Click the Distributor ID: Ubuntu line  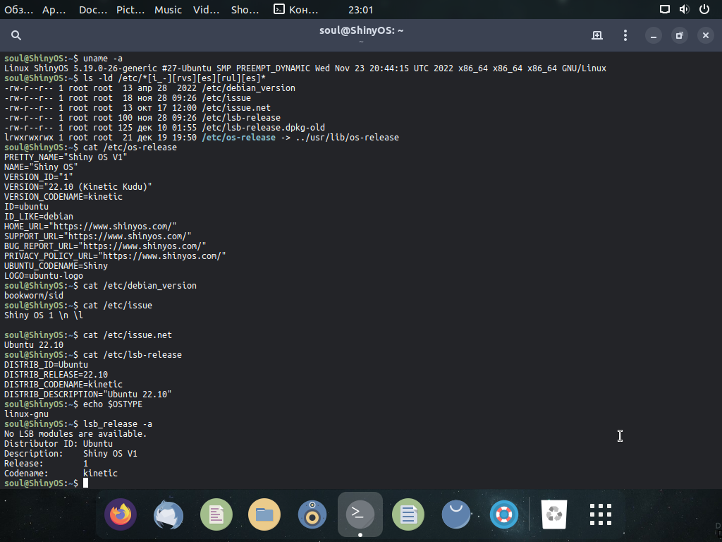point(59,444)
